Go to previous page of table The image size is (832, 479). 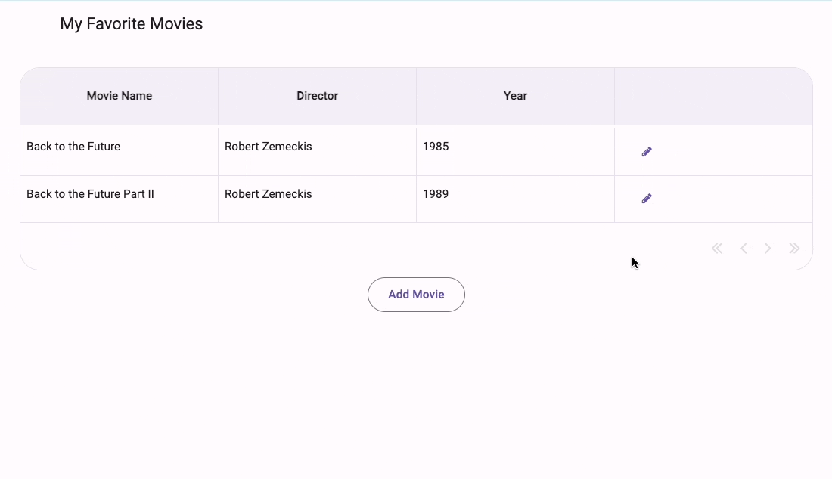click(744, 248)
